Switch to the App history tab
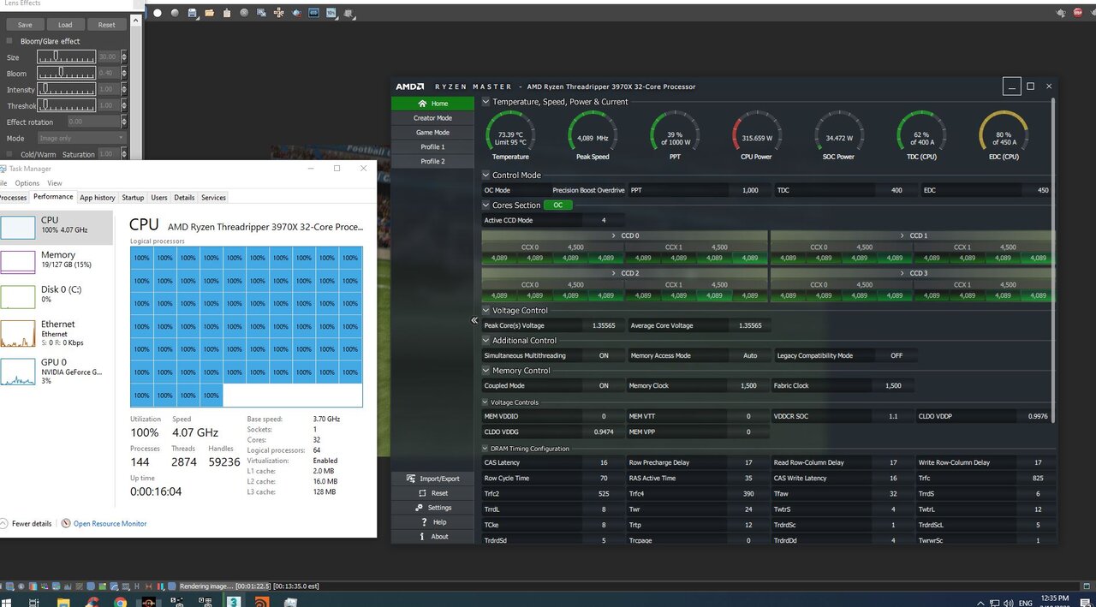The width and height of the screenshot is (1096, 607). [98, 198]
